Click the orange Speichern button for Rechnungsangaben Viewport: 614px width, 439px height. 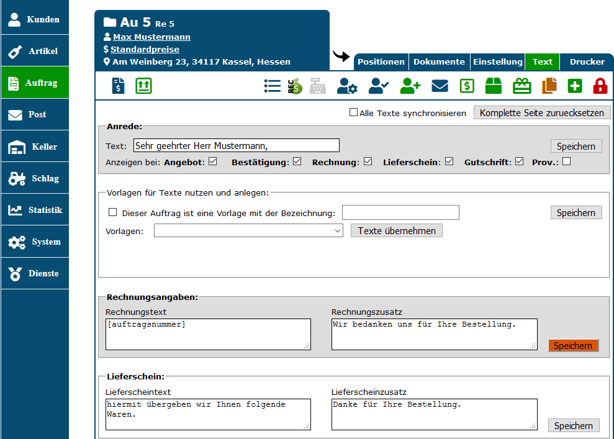[x=573, y=346]
